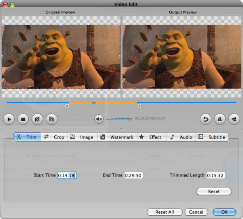Remove the right trim marker X
Image resolution: width=243 pixels, height=219 pixels.
(139, 106)
